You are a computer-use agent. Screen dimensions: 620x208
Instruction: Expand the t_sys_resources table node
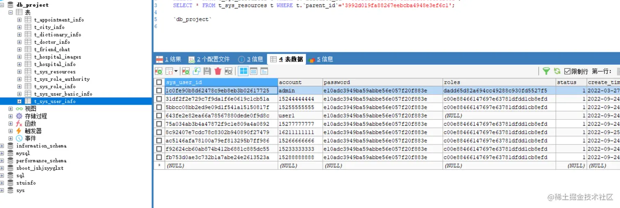tap(19, 71)
